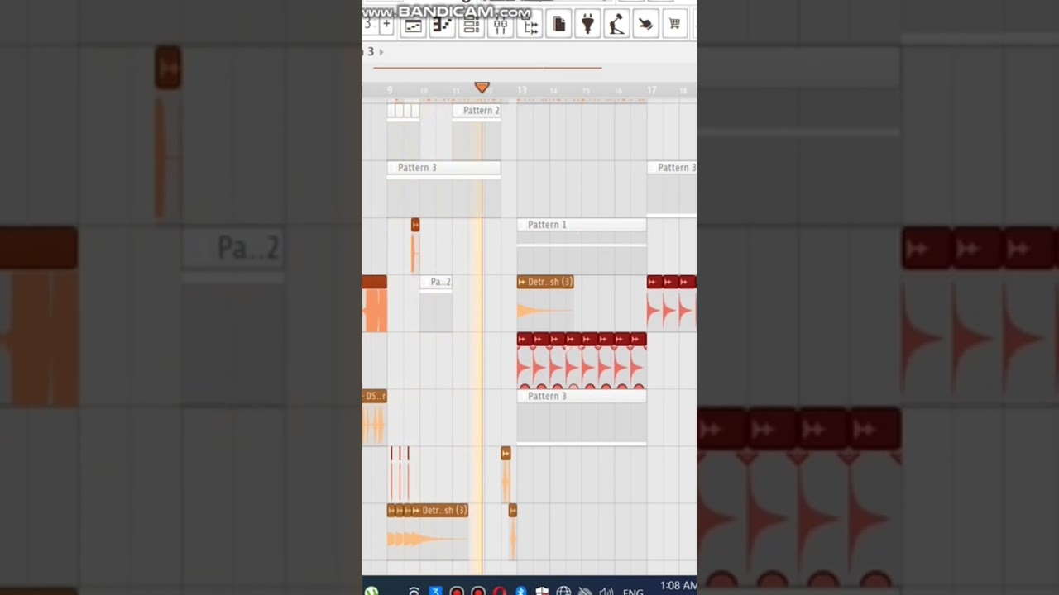Open the tempo tapper pedal icon
This screenshot has height=595, width=1059.
point(616,25)
